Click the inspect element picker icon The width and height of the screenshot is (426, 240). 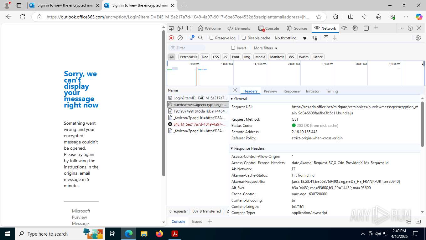(x=171, y=28)
